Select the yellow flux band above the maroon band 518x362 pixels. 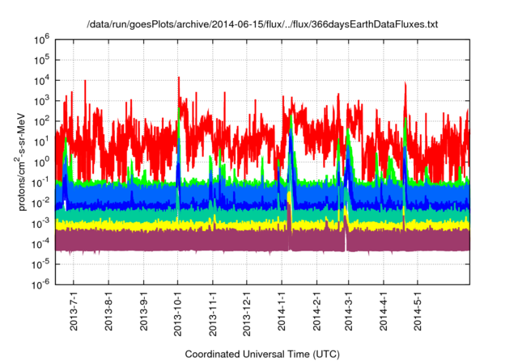click(x=262, y=225)
